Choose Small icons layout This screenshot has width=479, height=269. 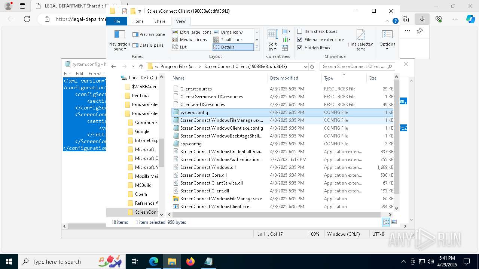click(228, 40)
